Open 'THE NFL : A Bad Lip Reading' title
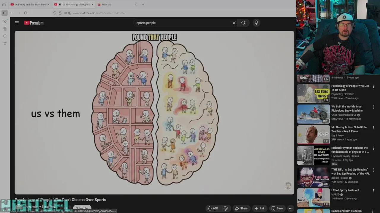This screenshot has width=380, height=213. 351,172
